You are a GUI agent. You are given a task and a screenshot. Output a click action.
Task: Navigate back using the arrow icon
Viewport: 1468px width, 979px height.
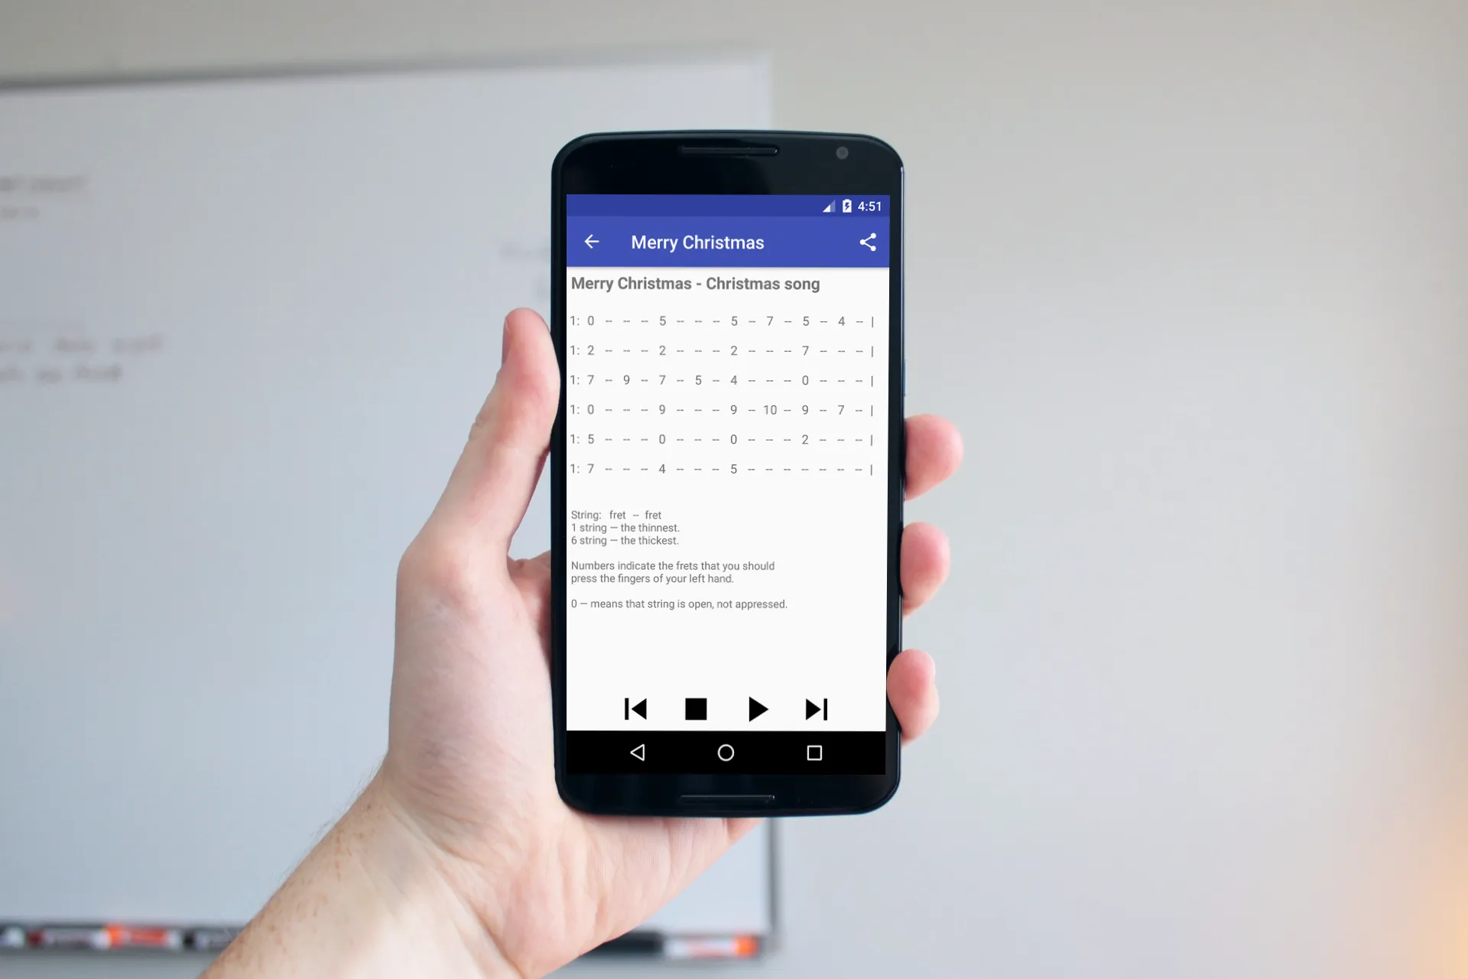591,242
